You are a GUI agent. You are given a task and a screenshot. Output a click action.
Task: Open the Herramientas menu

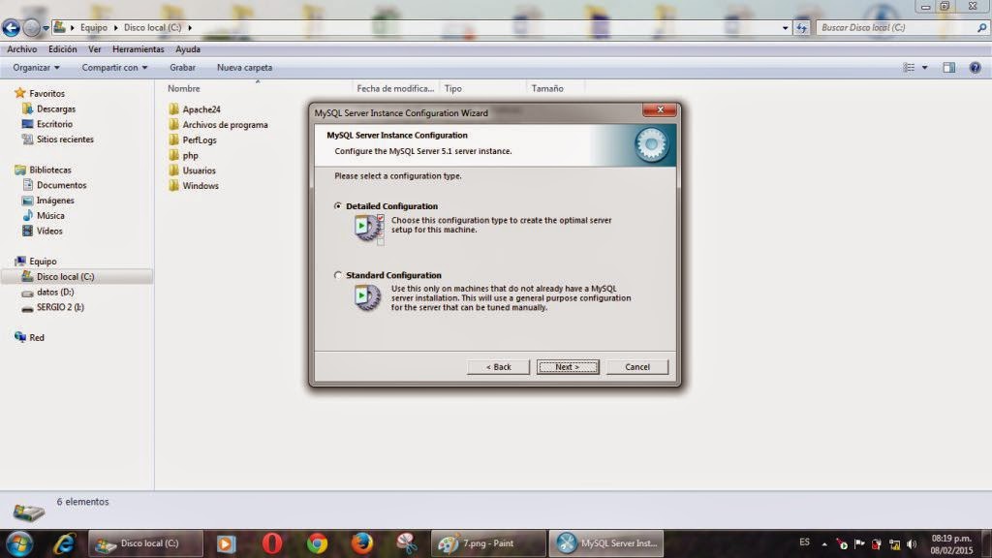[x=138, y=49]
